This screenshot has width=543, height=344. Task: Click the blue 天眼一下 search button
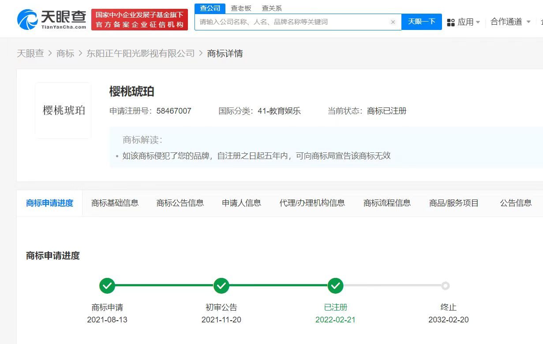pos(421,22)
